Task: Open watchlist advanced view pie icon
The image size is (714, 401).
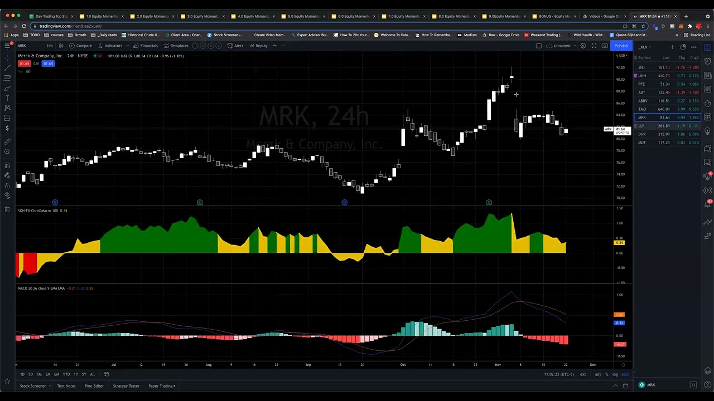Action: [x=683, y=47]
